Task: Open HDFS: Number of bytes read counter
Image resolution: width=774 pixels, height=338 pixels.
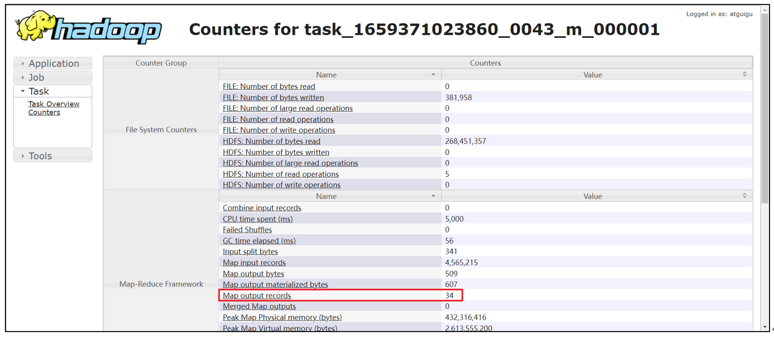Action: (x=271, y=141)
